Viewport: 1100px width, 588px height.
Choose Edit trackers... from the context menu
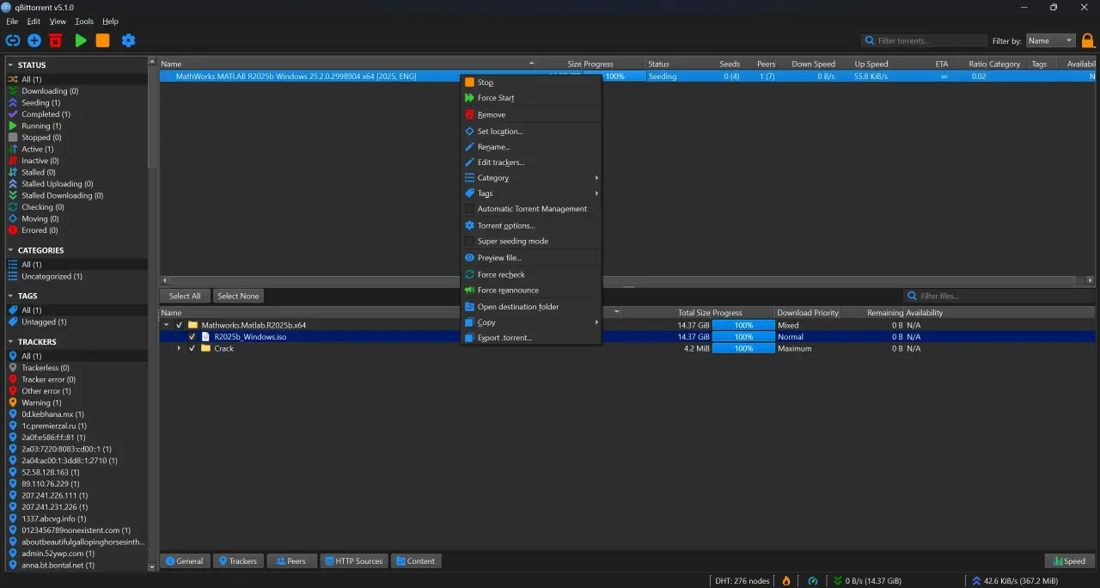(x=531, y=162)
